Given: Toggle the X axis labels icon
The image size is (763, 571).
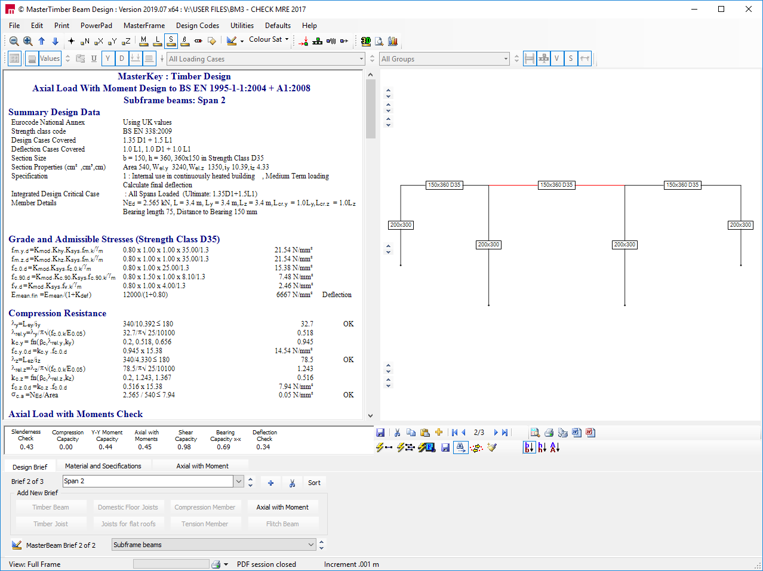Looking at the screenshot, I should coord(99,41).
